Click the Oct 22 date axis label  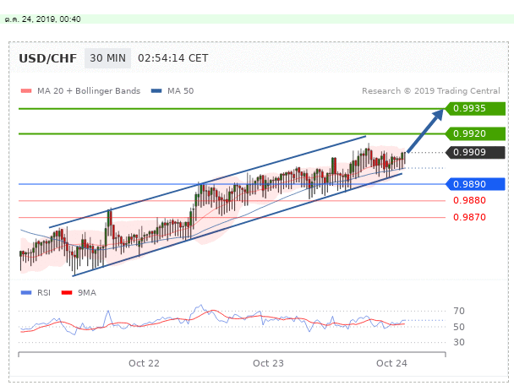pyautogui.click(x=144, y=363)
